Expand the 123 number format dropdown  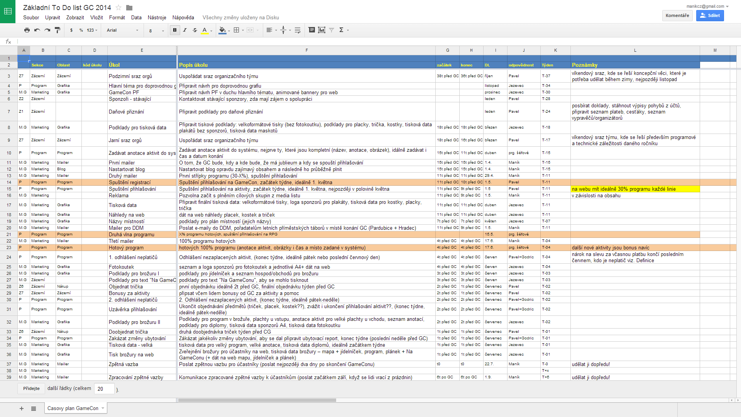click(x=92, y=30)
